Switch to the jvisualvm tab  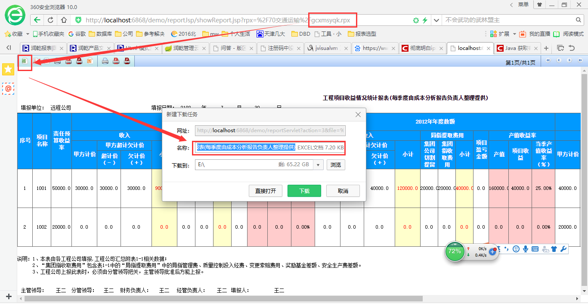click(x=328, y=48)
